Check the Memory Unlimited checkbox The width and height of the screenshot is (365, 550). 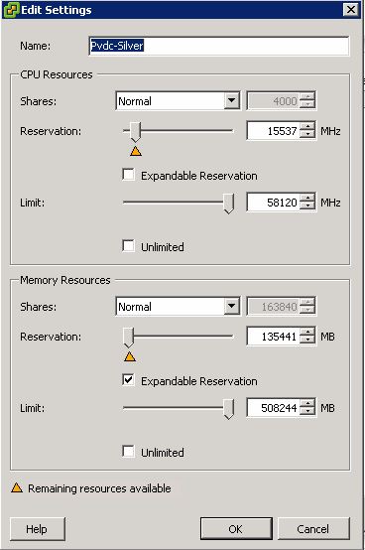coord(128,452)
